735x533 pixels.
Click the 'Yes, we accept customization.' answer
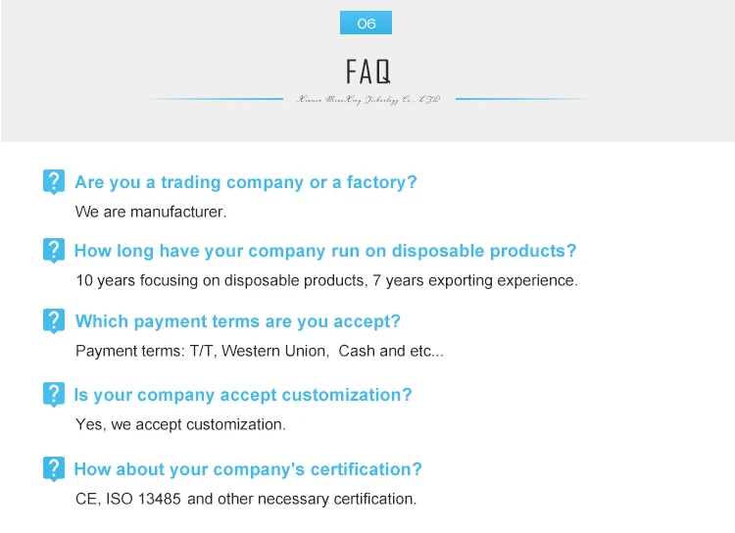[x=180, y=424]
